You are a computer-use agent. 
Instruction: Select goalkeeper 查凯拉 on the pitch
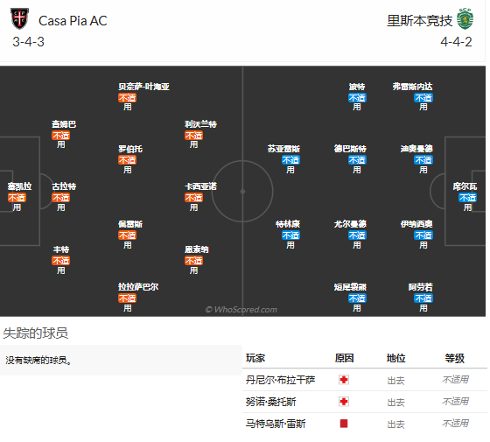coord(19,186)
